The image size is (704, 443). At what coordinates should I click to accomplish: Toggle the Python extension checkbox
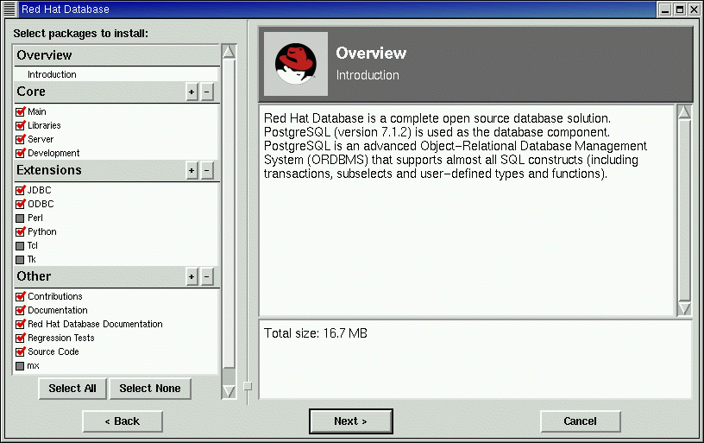coord(20,231)
